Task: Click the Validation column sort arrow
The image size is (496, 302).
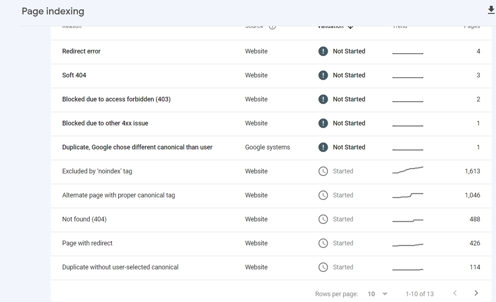Action: click(x=350, y=26)
